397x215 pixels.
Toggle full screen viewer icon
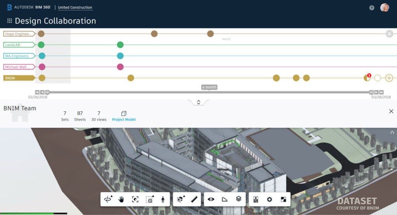click(283, 199)
